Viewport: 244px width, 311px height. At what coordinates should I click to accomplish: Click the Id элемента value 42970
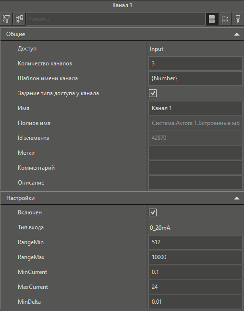(x=195, y=138)
